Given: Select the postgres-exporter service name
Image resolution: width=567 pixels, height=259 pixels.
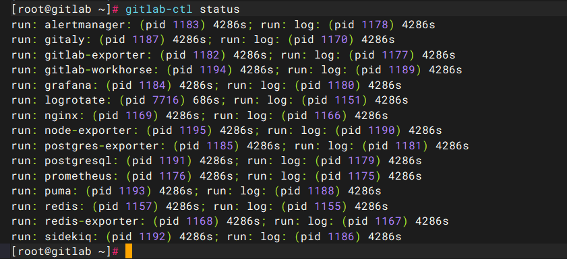Looking at the screenshot, I should 102,146.
